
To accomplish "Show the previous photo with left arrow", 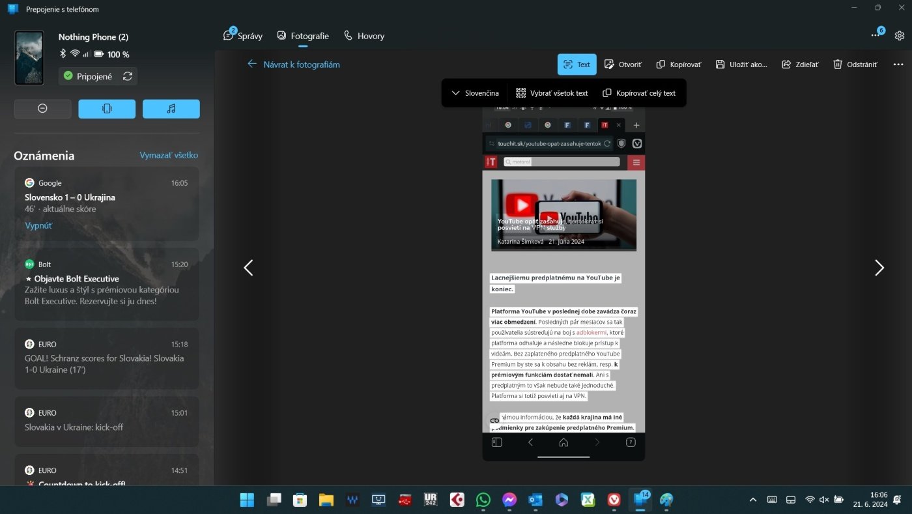I will pos(248,268).
